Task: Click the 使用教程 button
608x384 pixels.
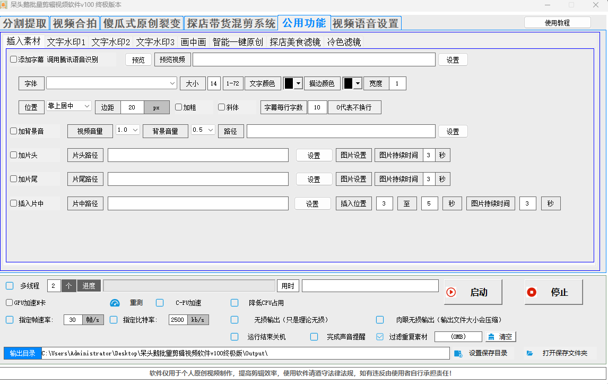Action: click(x=557, y=23)
